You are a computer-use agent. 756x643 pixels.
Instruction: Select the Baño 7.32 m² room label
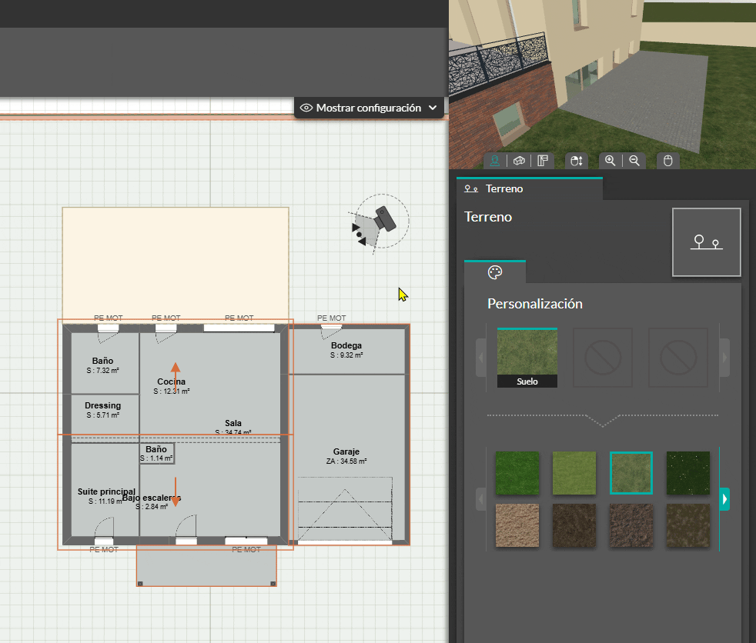[102, 361]
